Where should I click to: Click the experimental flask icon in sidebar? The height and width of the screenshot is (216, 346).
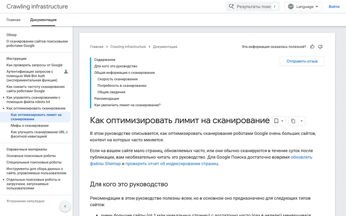click(x=66, y=72)
